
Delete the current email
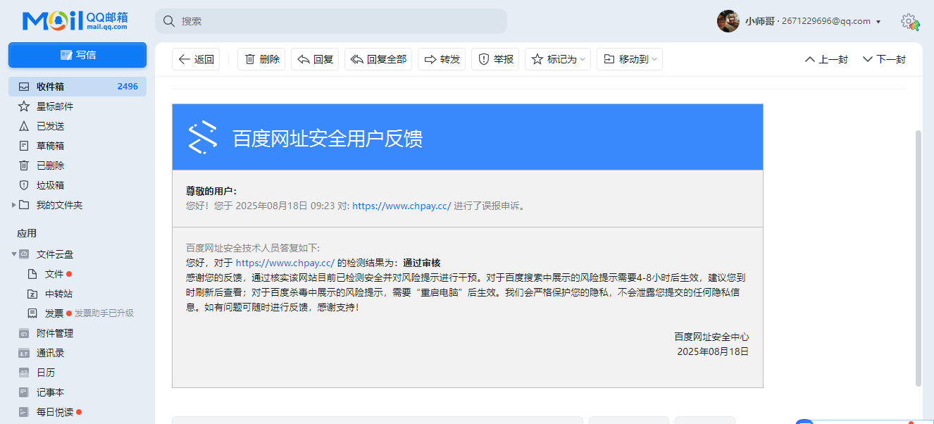(261, 59)
